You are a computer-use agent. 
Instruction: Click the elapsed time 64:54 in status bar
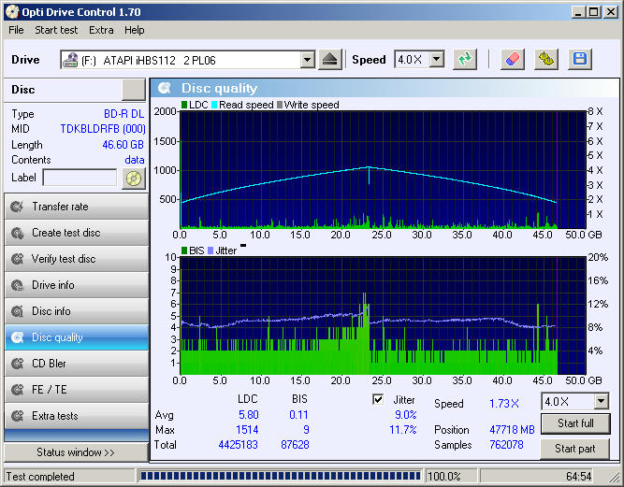point(579,477)
